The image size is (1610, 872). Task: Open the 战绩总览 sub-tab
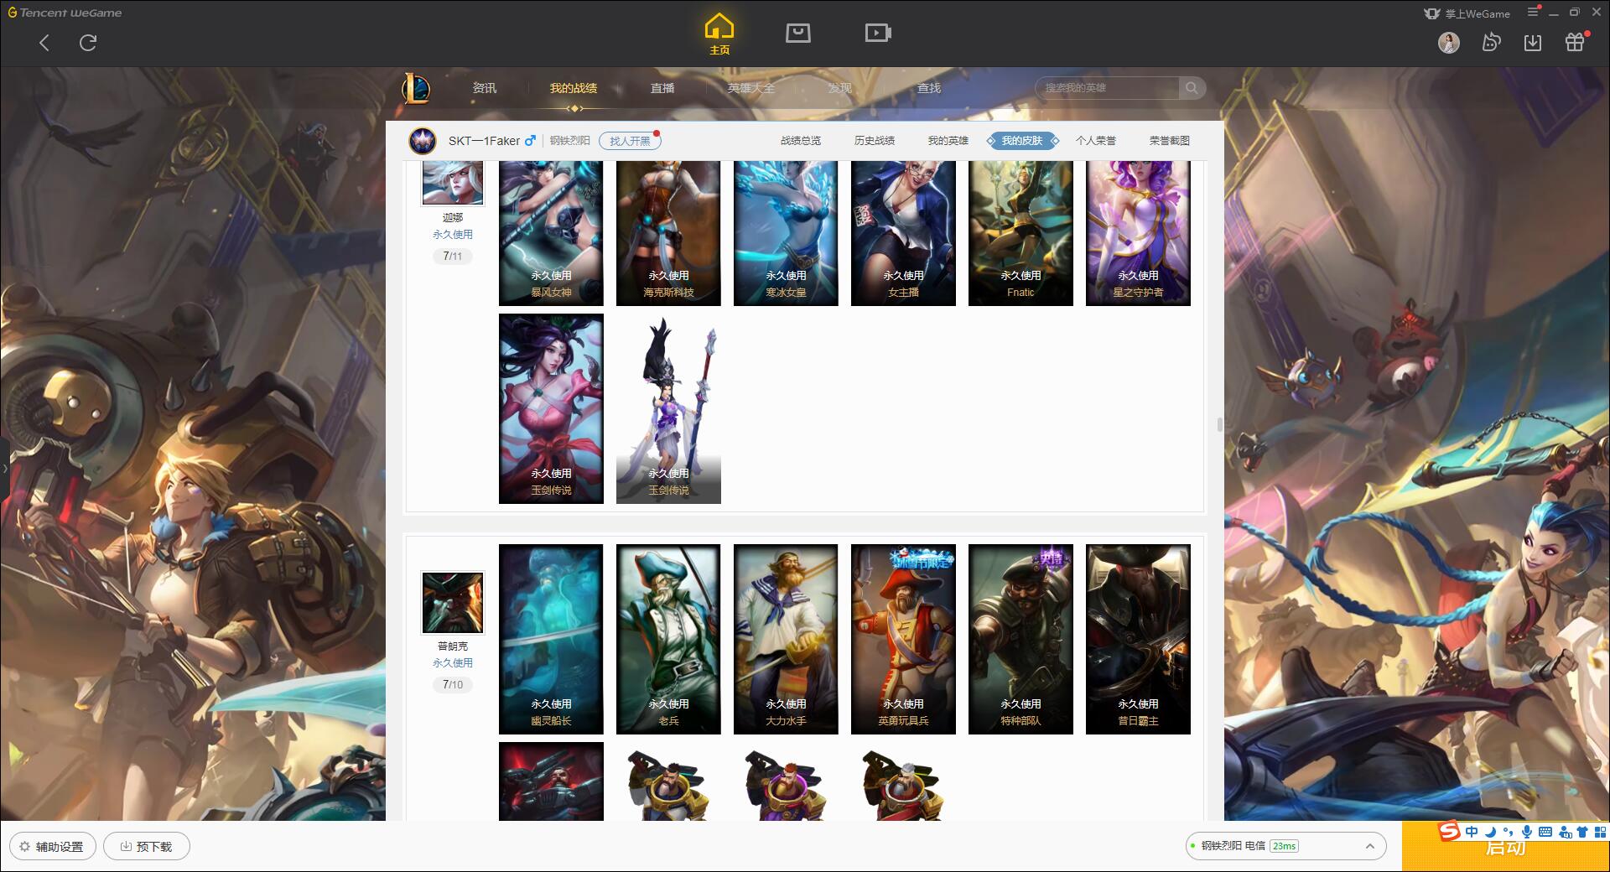click(x=801, y=141)
